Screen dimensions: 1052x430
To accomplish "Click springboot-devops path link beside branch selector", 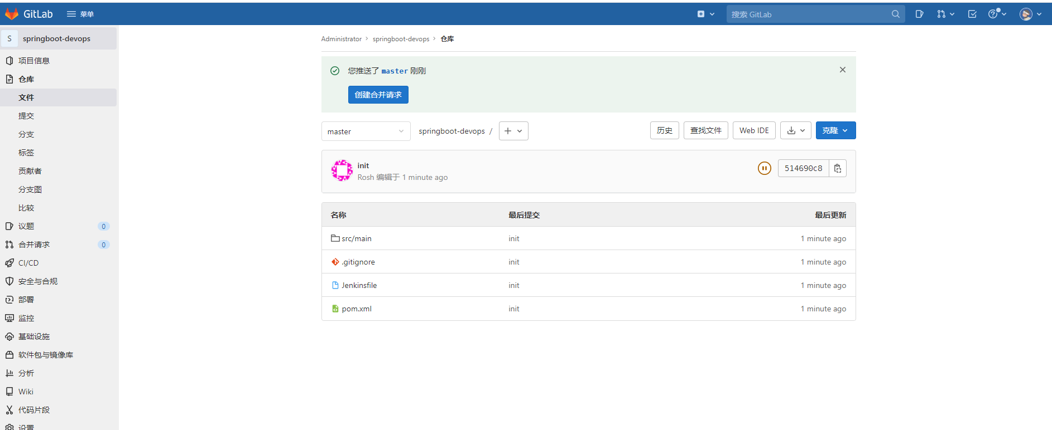I will pyautogui.click(x=451, y=131).
